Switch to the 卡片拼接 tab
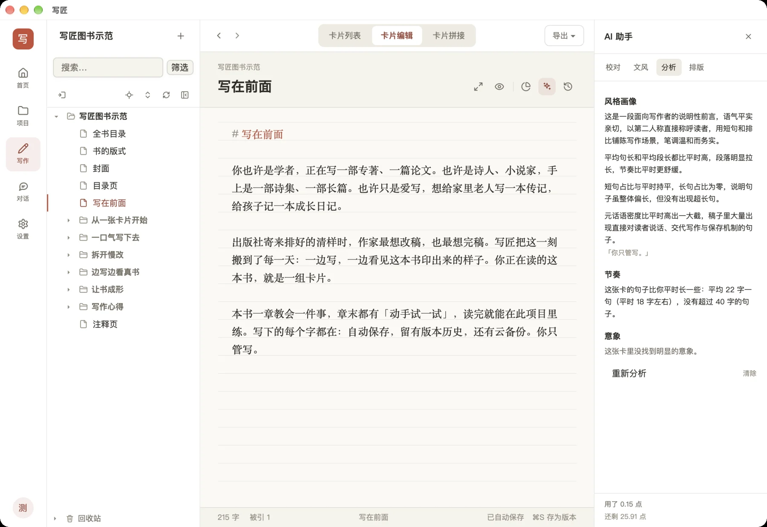767x527 pixels. 448,36
